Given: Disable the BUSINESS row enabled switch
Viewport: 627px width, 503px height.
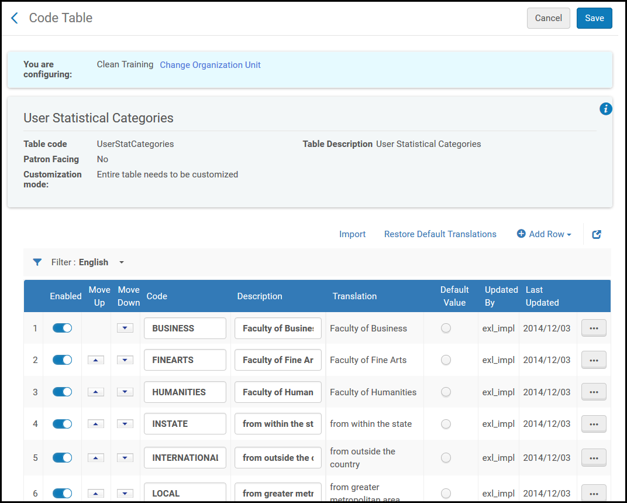Looking at the screenshot, I should click(63, 328).
